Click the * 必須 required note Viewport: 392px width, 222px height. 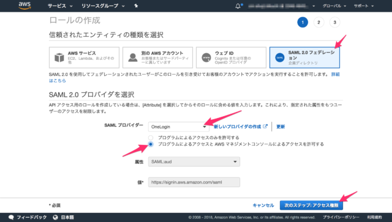[55, 205]
